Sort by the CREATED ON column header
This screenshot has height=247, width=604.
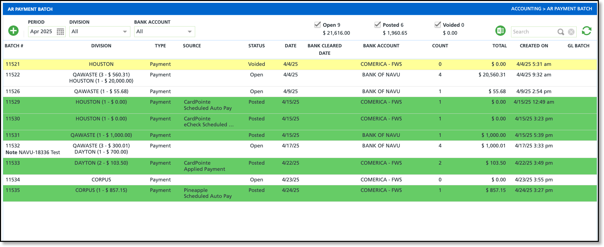[x=534, y=46]
